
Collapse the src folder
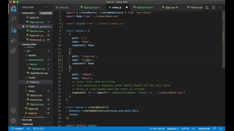pyautogui.click(x=24, y=51)
